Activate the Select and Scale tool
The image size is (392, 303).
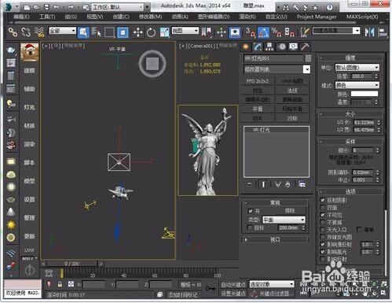pos(164,32)
